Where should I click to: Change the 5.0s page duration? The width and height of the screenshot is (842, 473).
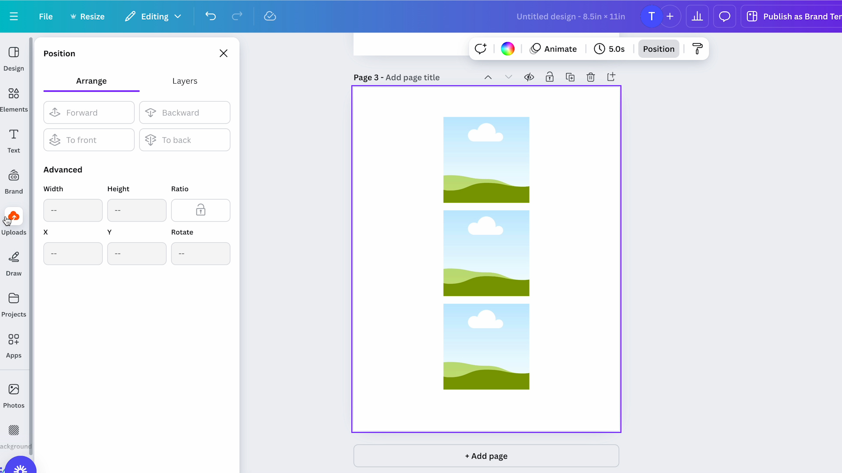[x=609, y=49]
